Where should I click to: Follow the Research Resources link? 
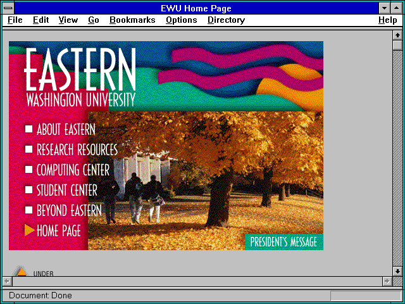[x=77, y=149]
